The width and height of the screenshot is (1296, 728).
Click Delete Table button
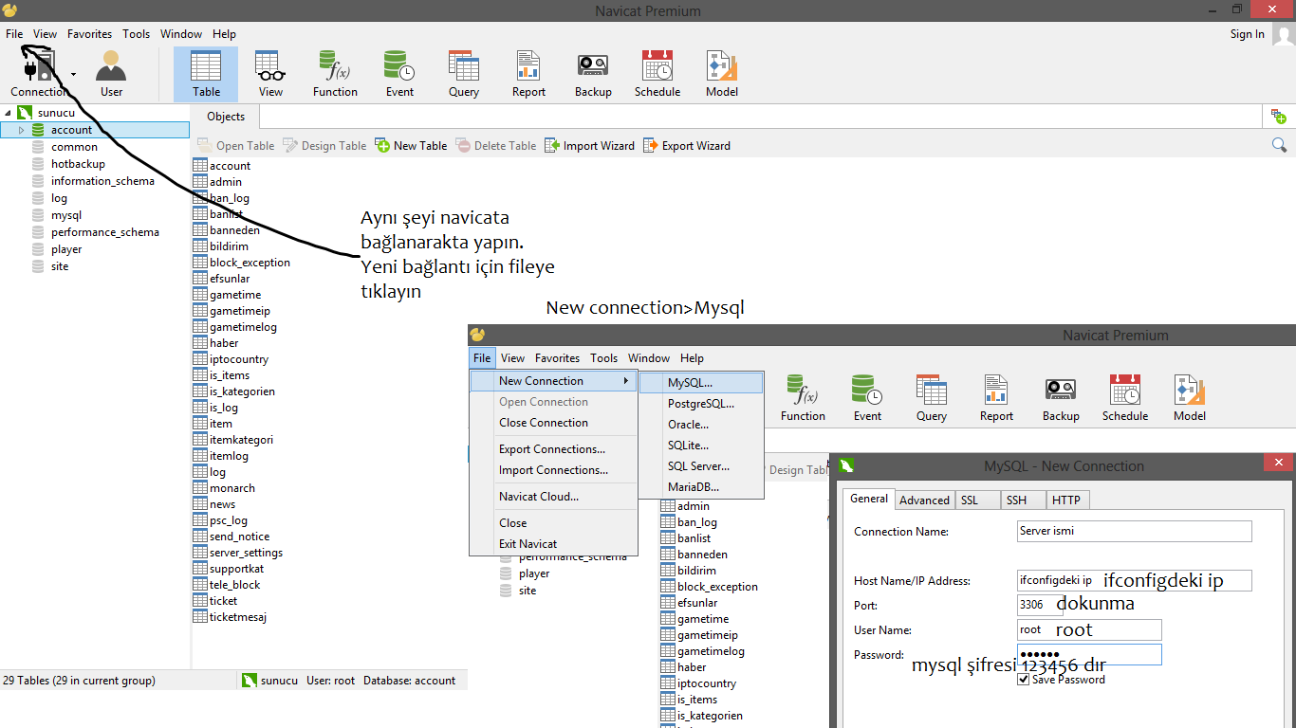click(495, 146)
